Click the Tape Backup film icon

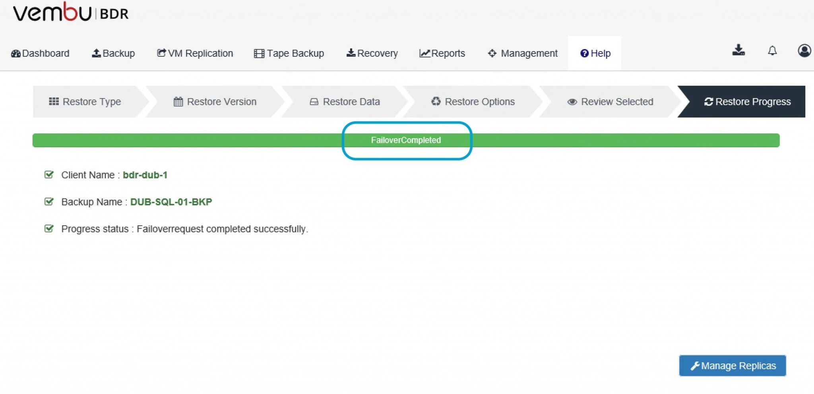pos(259,54)
